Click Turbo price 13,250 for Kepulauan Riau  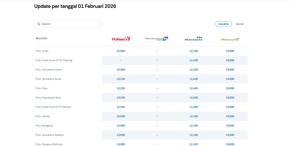121,98
